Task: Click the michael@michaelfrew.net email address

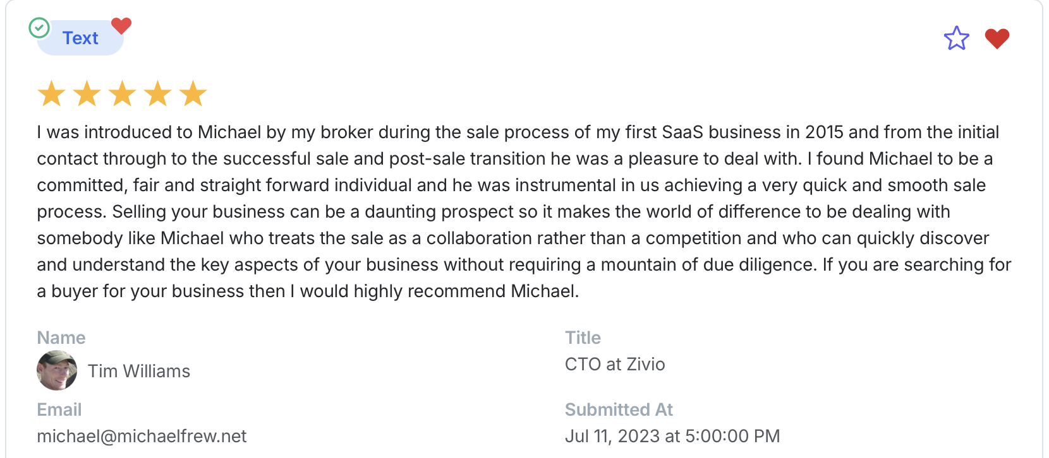Action: [142, 436]
